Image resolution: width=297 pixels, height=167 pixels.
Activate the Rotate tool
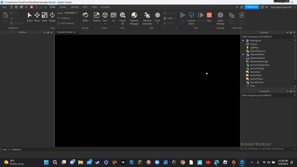(x=52, y=17)
